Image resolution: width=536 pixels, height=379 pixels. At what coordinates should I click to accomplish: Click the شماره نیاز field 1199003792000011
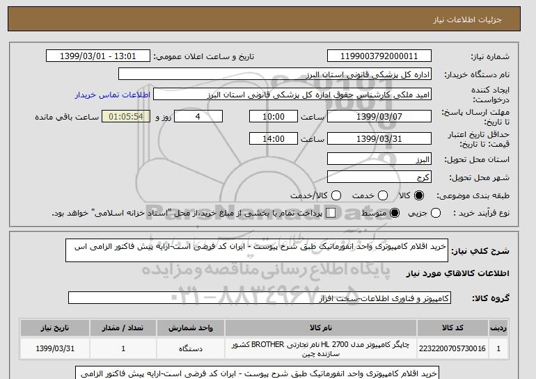coord(379,56)
